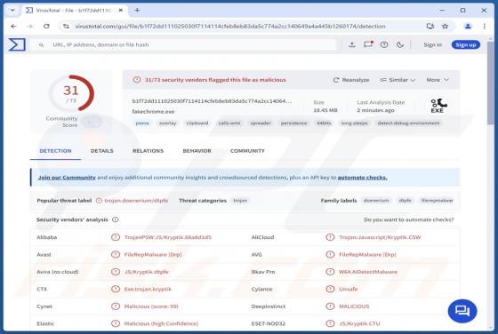Switch to the BEHAVIOR tab
The width and height of the screenshot is (498, 334).
[197, 151]
